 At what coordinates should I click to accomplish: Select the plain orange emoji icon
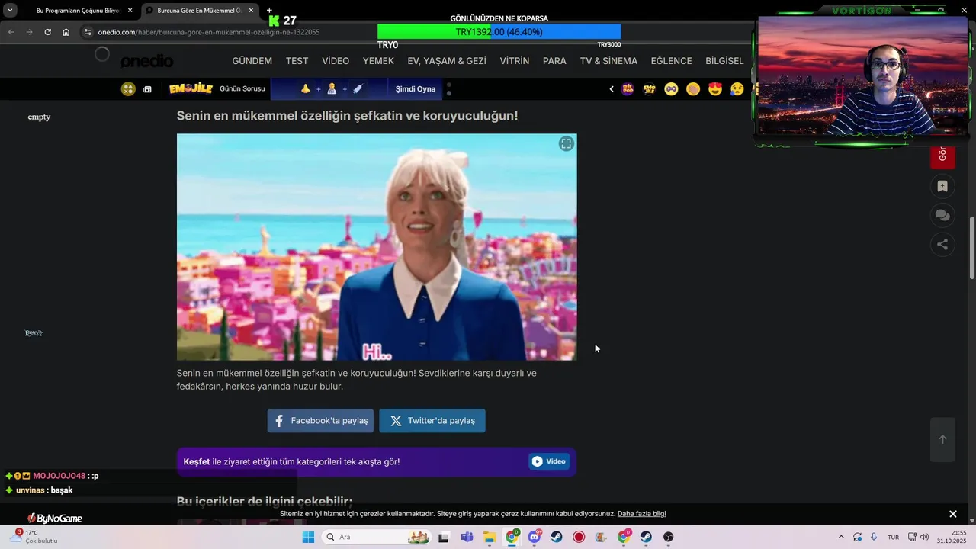click(693, 89)
